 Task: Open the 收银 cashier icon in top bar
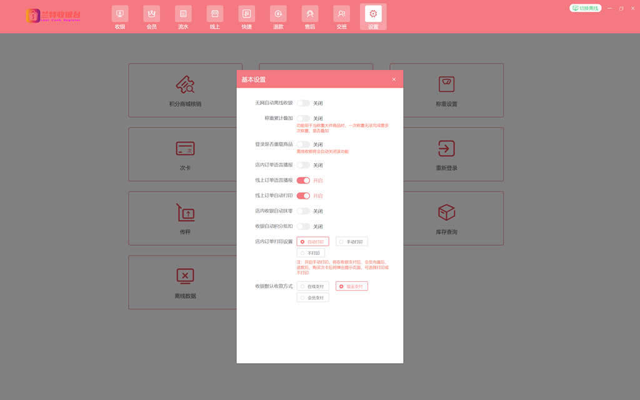pos(120,17)
